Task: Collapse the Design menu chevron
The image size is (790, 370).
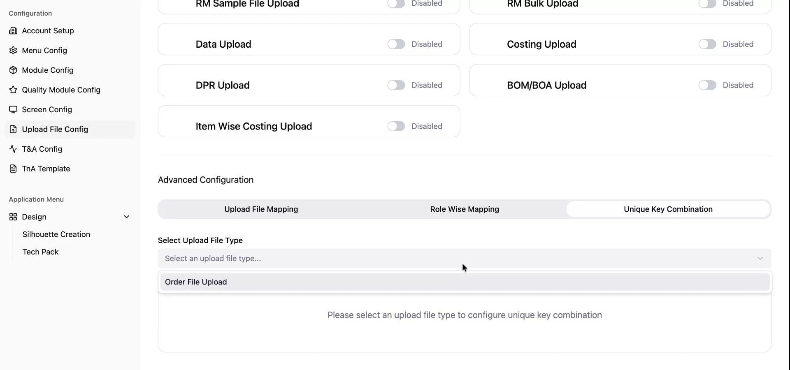Action: (127, 217)
